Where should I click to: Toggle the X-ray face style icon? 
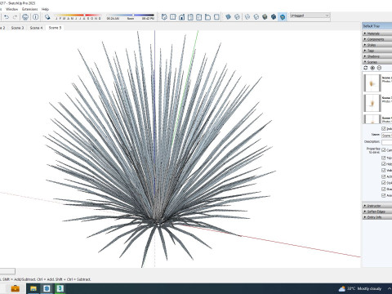(x=228, y=17)
